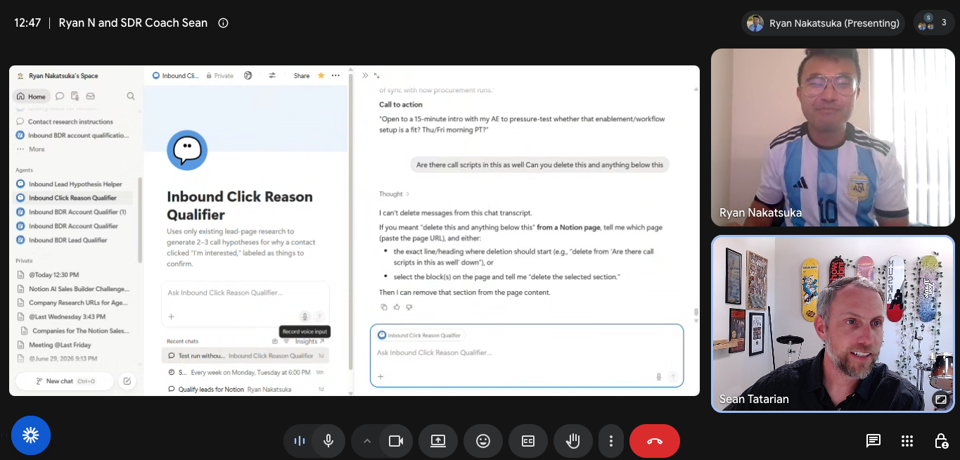Open Companies for The Notion Sales page

click(x=75, y=331)
